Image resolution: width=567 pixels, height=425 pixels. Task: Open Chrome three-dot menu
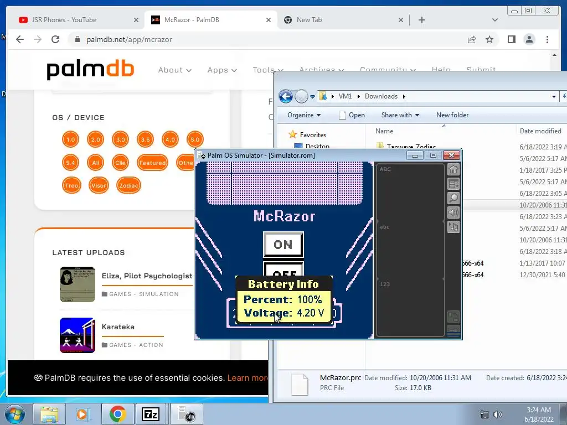click(547, 39)
